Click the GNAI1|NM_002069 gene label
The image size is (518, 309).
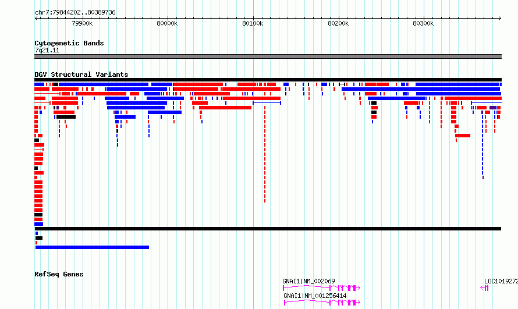[x=308, y=281]
